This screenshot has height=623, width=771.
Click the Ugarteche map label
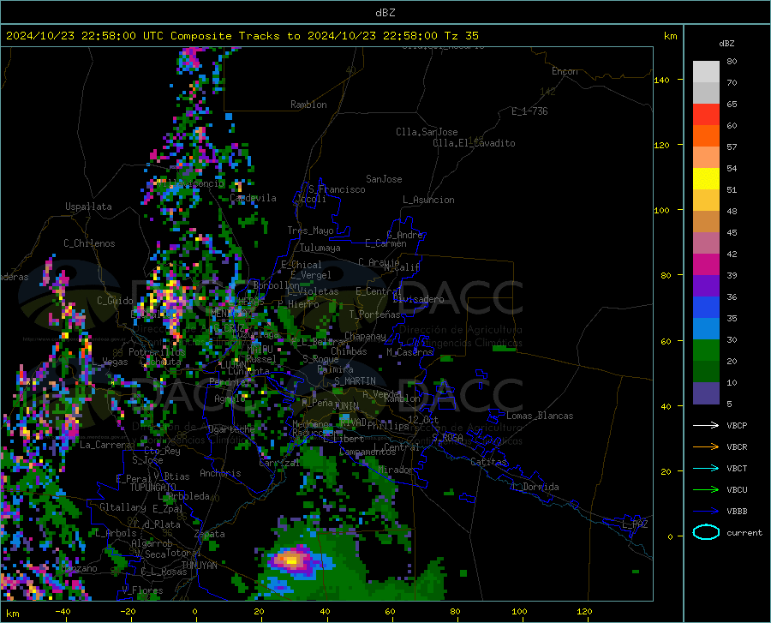pos(231,428)
